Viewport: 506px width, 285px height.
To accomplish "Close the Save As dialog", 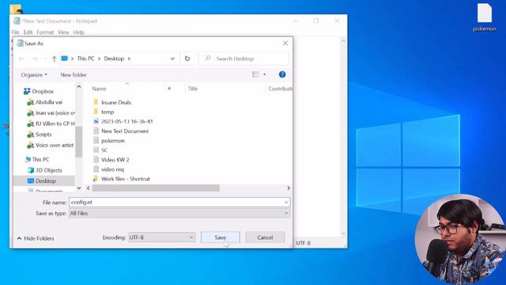I will 285,43.
